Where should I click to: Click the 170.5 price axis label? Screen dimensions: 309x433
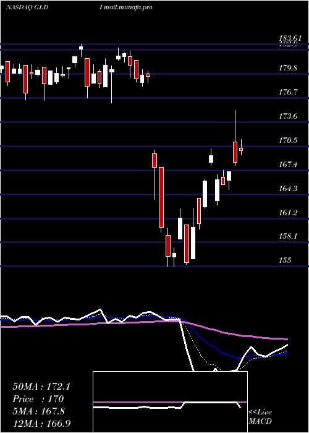tap(288, 140)
